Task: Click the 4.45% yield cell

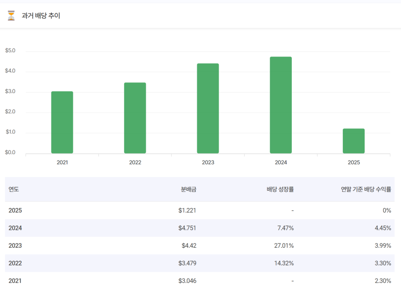Action: (x=383, y=228)
